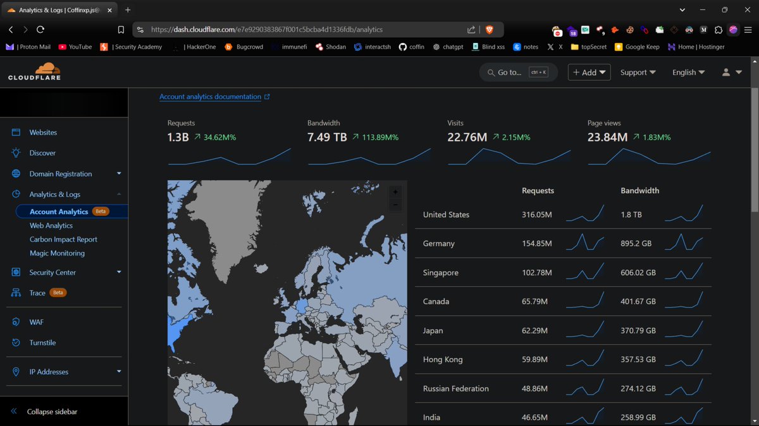Open the browser hamburger menu
Image resolution: width=759 pixels, height=426 pixels.
tap(749, 30)
